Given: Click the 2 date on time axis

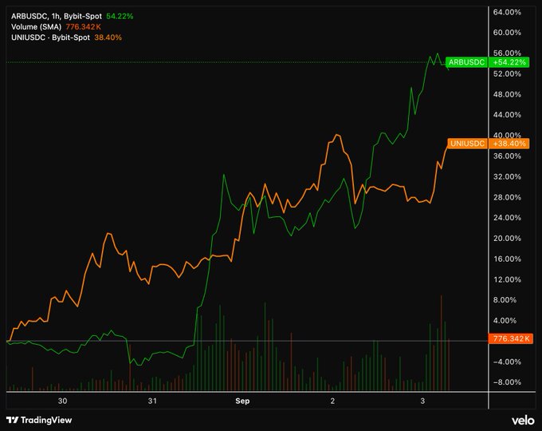Looking at the screenshot, I should (332, 401).
